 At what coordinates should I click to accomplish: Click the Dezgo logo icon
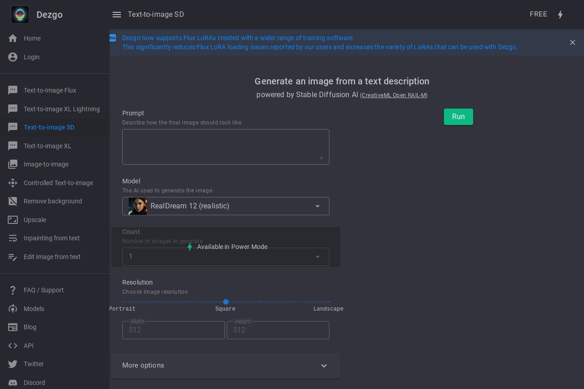(x=20, y=15)
